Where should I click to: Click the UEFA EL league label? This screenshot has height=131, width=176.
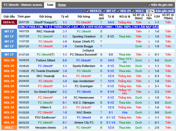pos(9,22)
